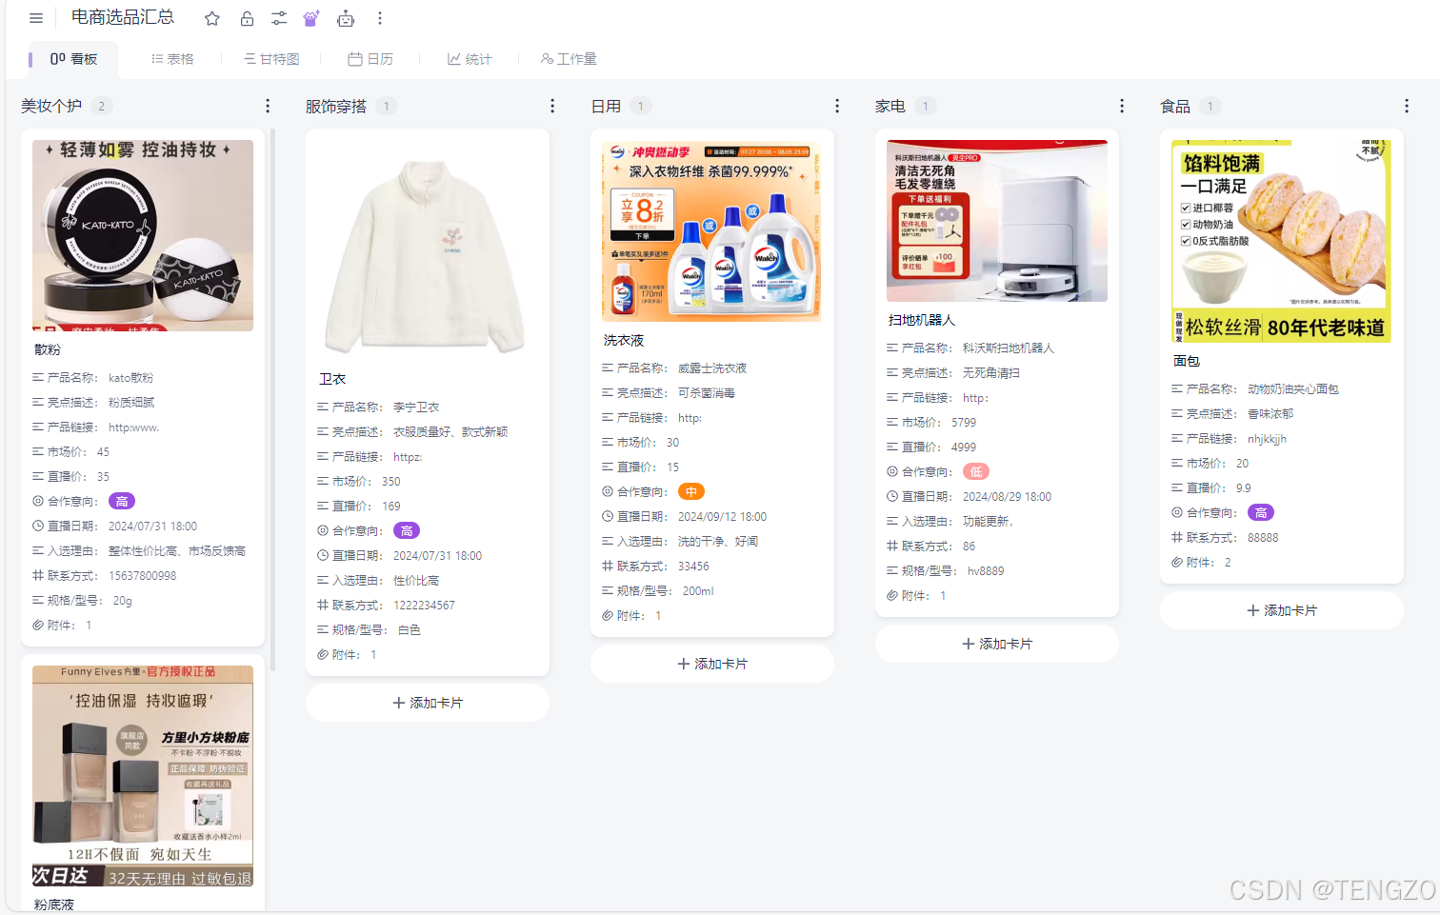The width and height of the screenshot is (1440, 915).
Task: Click the purple crown icon
Action: (311, 18)
